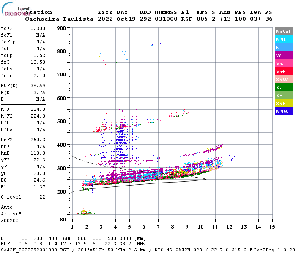Viewport: 296px width, 253px height.
Task: Select the X+ light green legend swatch
Action: pyautogui.click(x=284, y=95)
